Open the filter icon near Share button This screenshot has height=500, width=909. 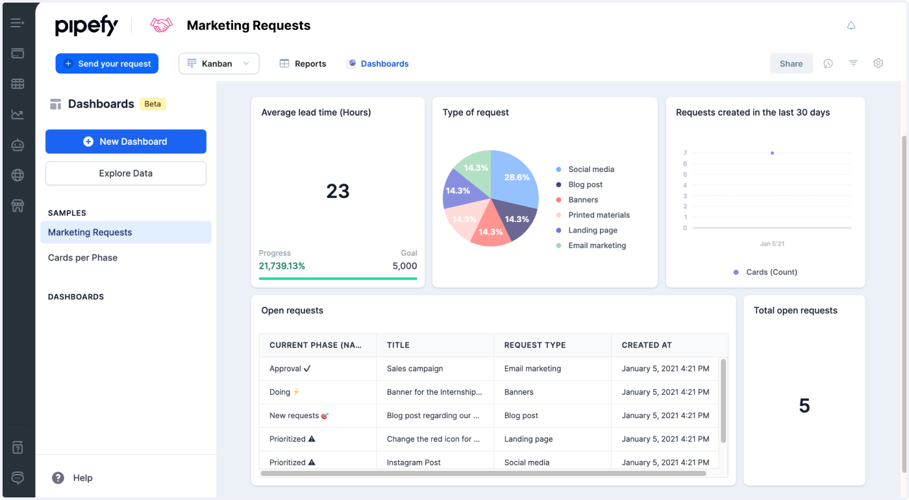[x=853, y=63]
